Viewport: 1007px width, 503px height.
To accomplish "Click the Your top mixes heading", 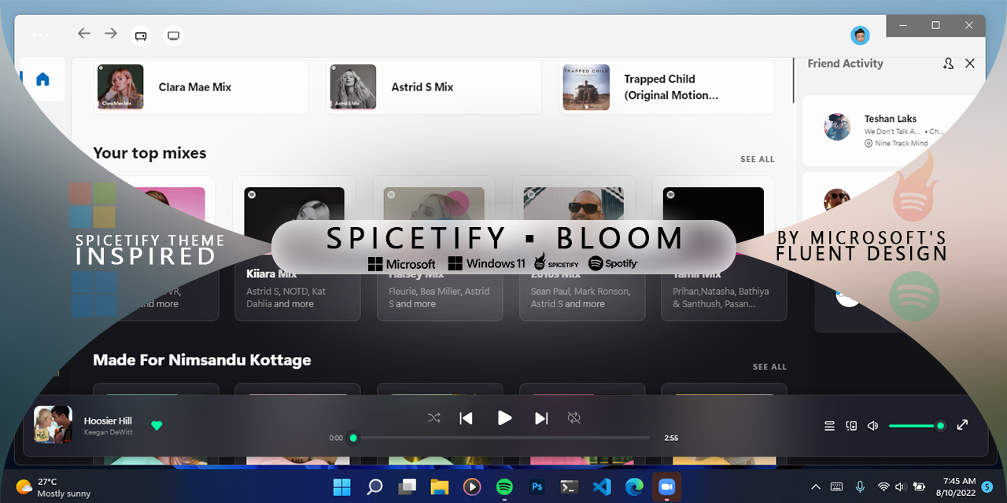I will click(x=149, y=153).
